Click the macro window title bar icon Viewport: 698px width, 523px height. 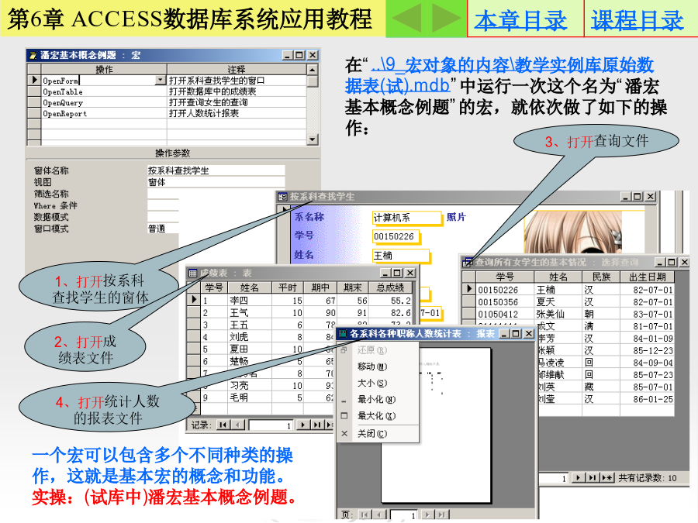tap(33, 55)
